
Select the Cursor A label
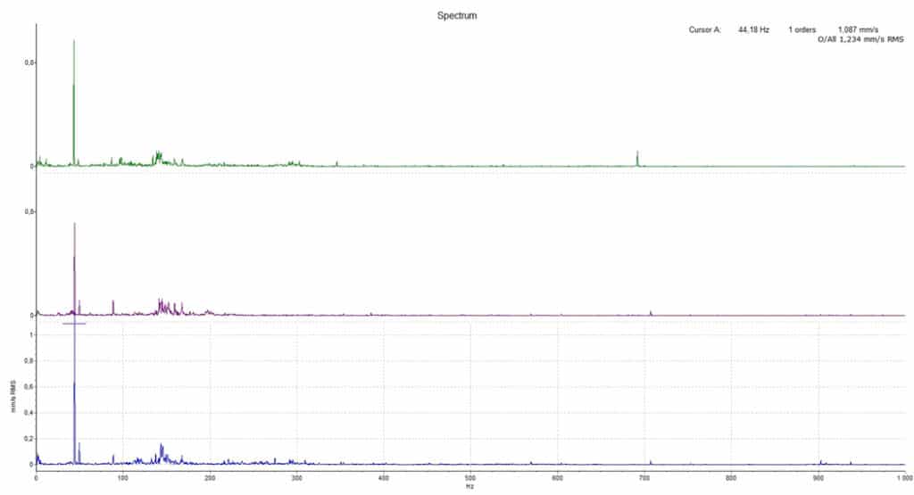[704, 29]
